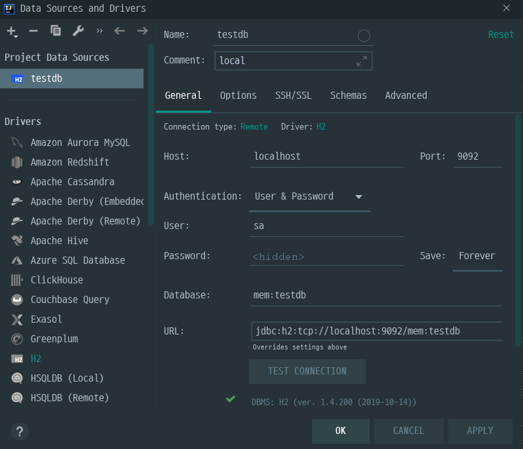Navigate forward with right arrow
This screenshot has width=523, height=449.
142,31
